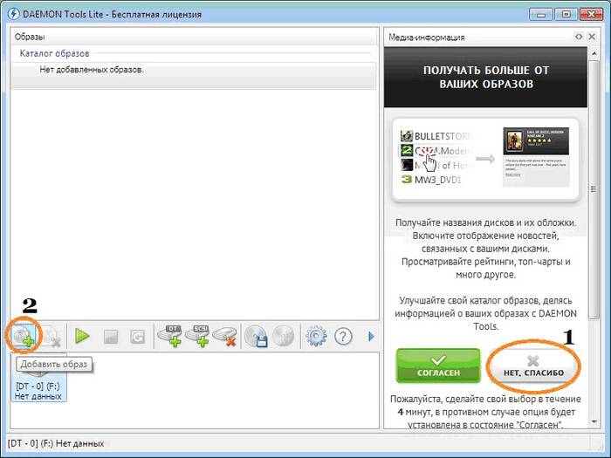Add a SCSI virtual drive
Image resolution: width=611 pixels, height=458 pixels.
pyautogui.click(x=198, y=336)
